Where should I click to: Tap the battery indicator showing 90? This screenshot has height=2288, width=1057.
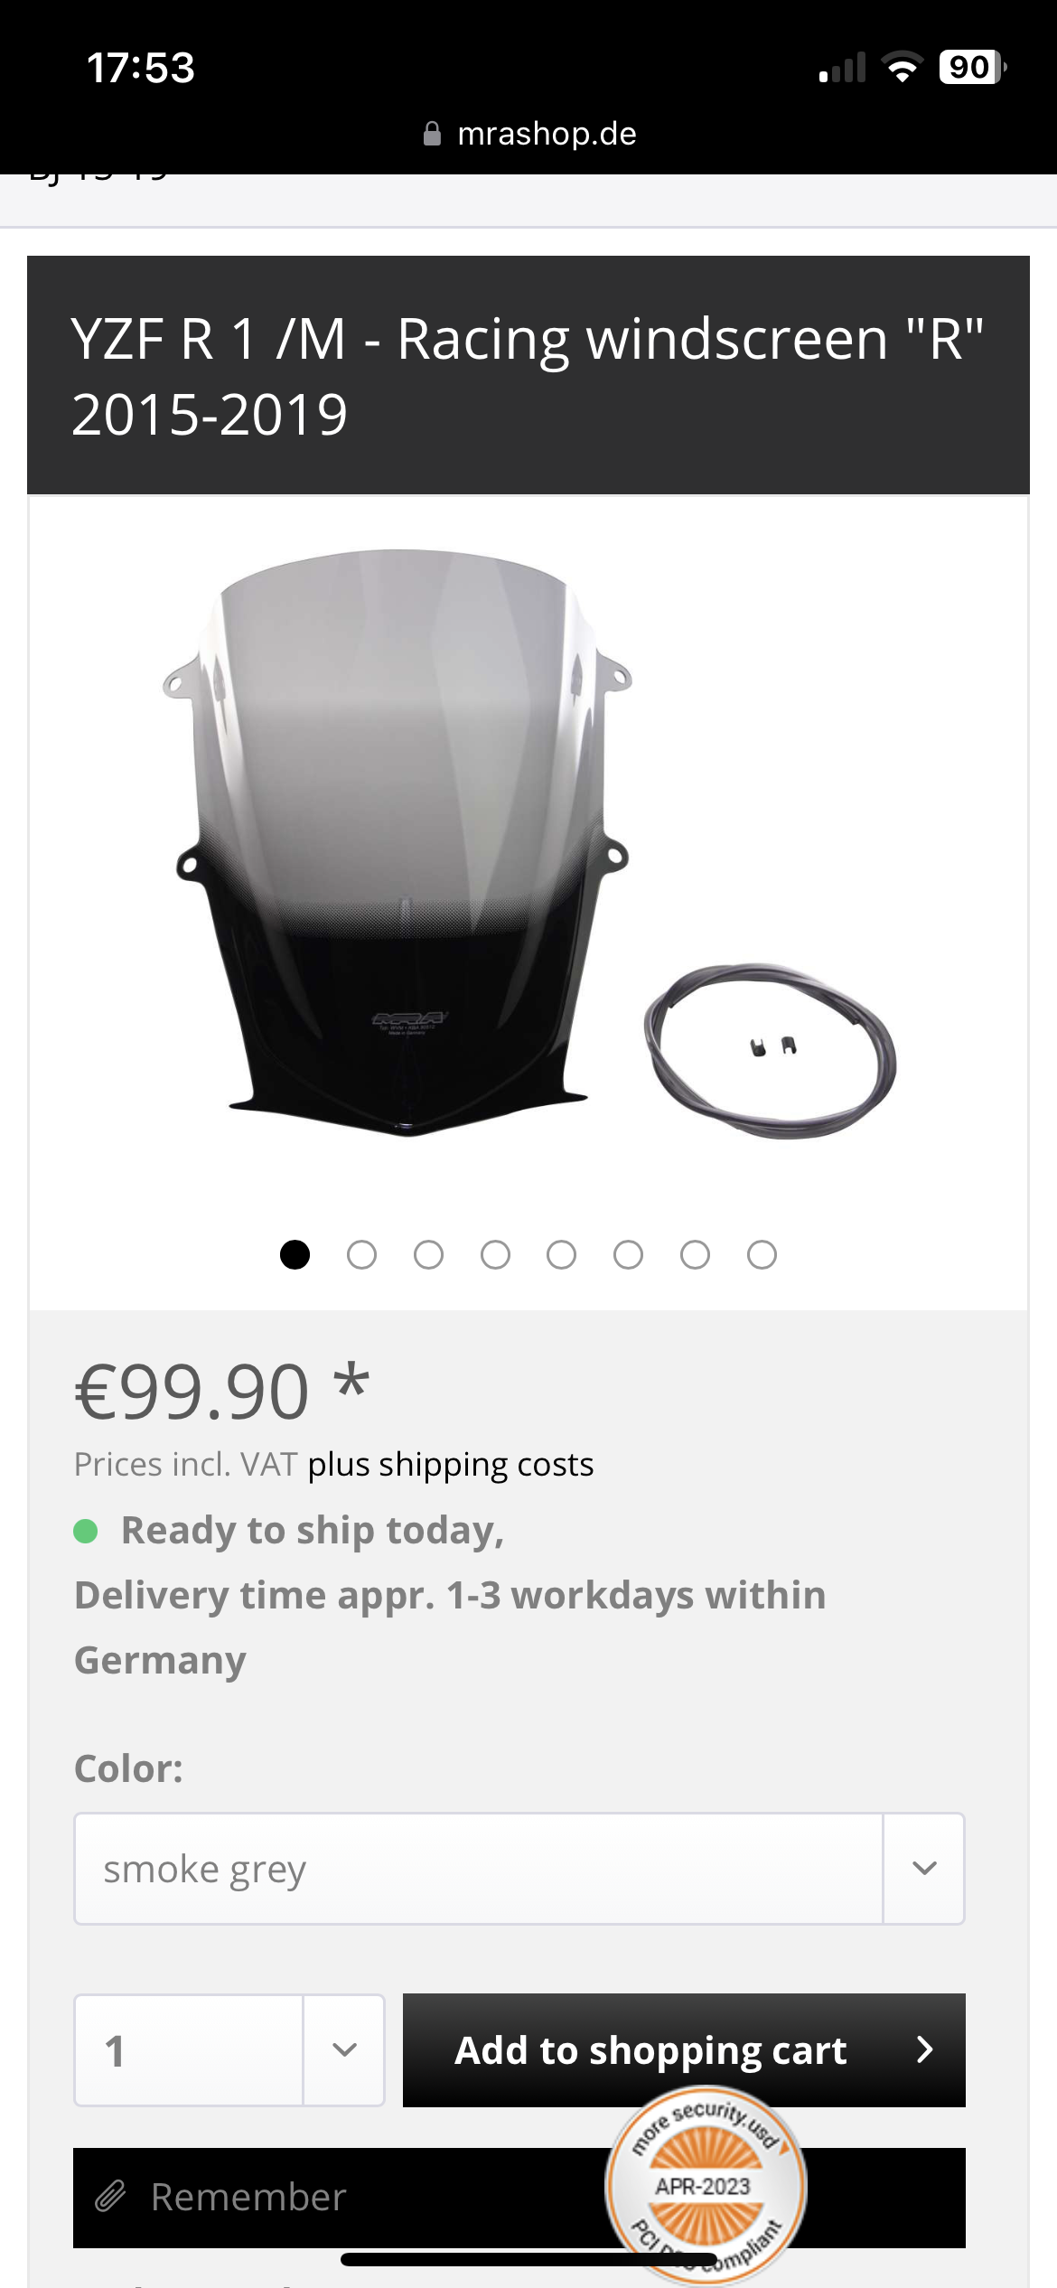point(973,67)
